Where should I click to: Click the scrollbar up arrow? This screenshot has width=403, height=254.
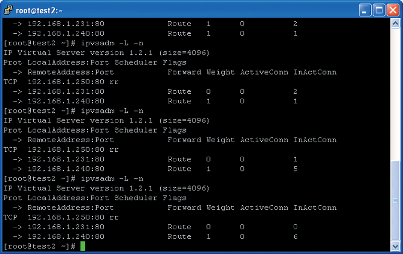tap(395, 24)
